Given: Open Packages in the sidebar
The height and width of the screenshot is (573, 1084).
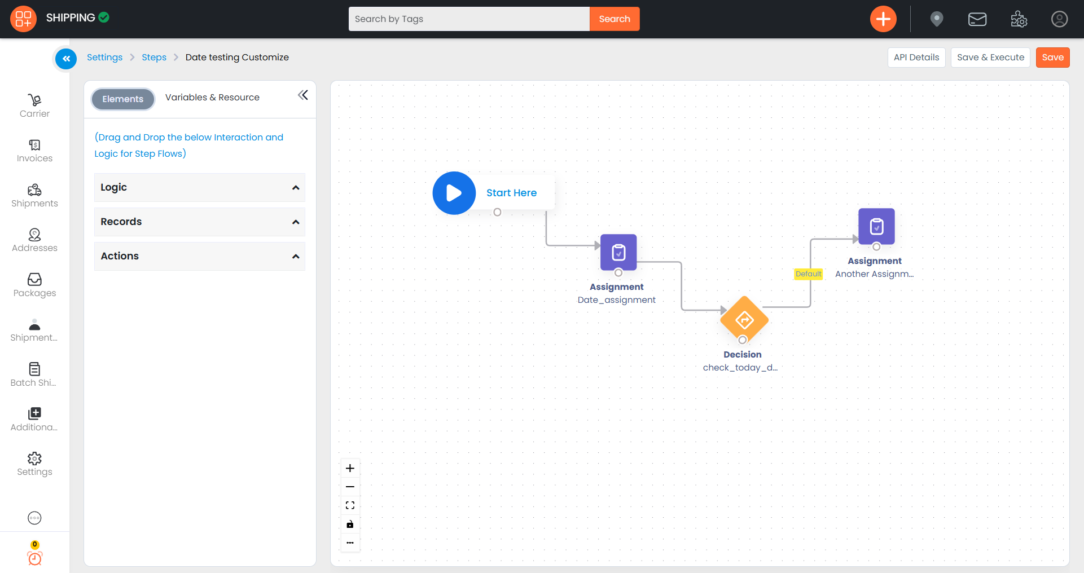Looking at the screenshot, I should 34,285.
